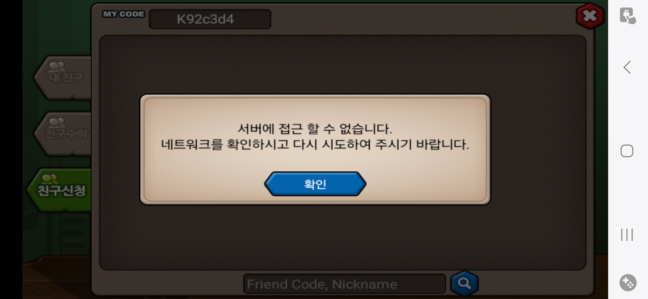Viewport: 648px width, 299px height.
Task: Close the friend window with red X
Action: (590, 16)
